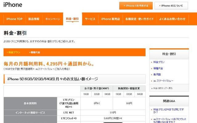The height and width of the screenshot is (123, 197).
Task: Open the iPhone 4Sについて button
Action: (x=171, y=6)
